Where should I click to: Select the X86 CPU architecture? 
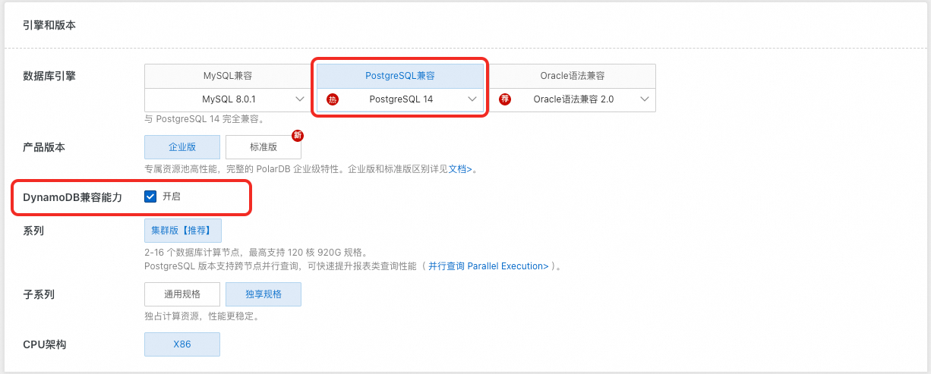182,344
